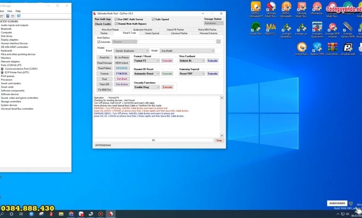Viewport: 362px width, 218px height.
Task: Click the Check Credits button
Action: click(x=103, y=24)
